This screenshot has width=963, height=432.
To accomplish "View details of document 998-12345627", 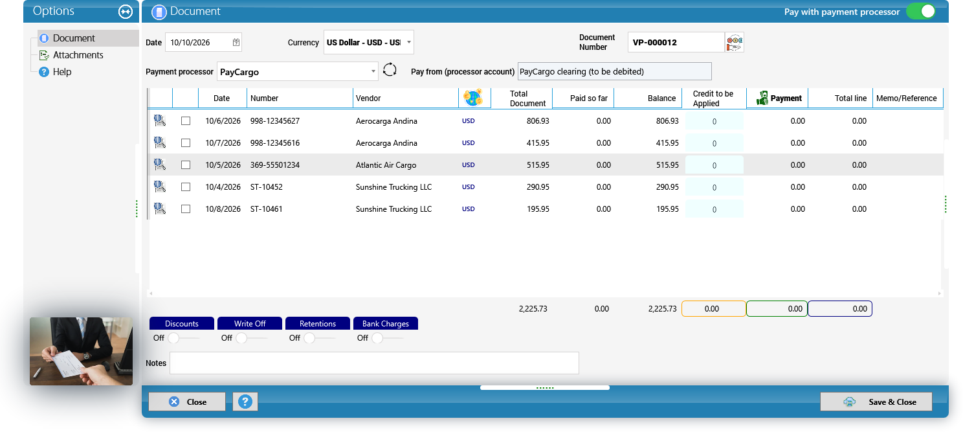I will pos(160,120).
